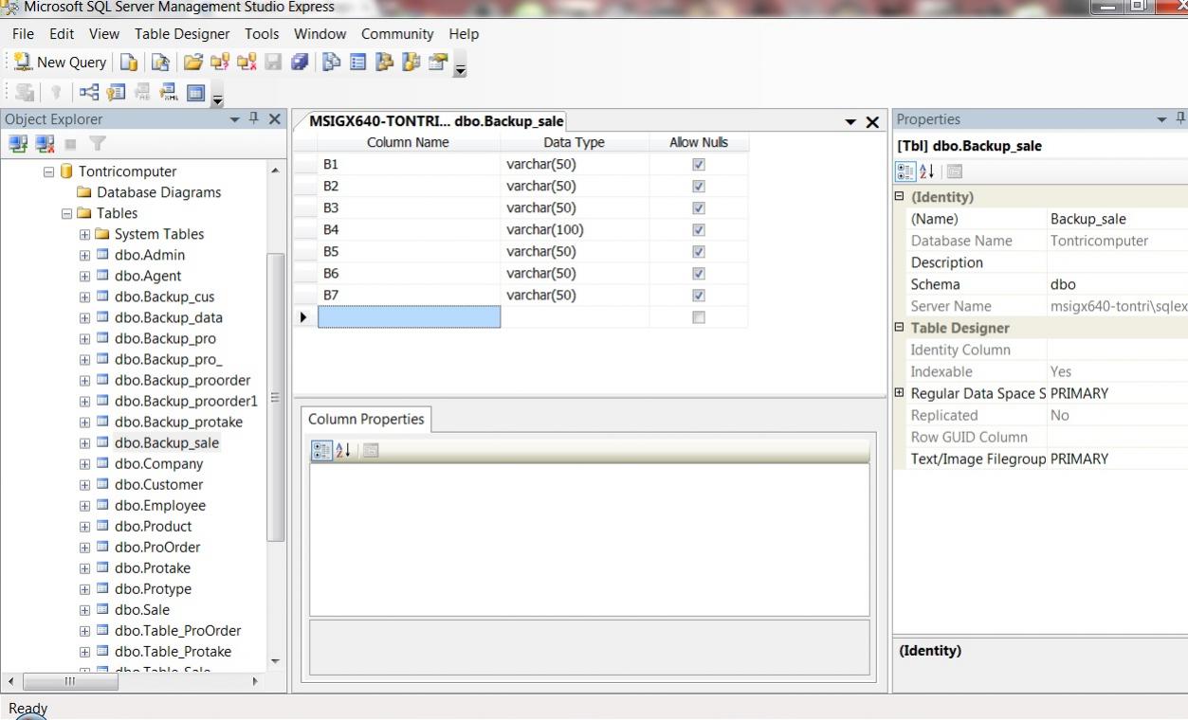Collapse the Tontricomputer database node
The image size is (1188, 720).
(x=49, y=171)
